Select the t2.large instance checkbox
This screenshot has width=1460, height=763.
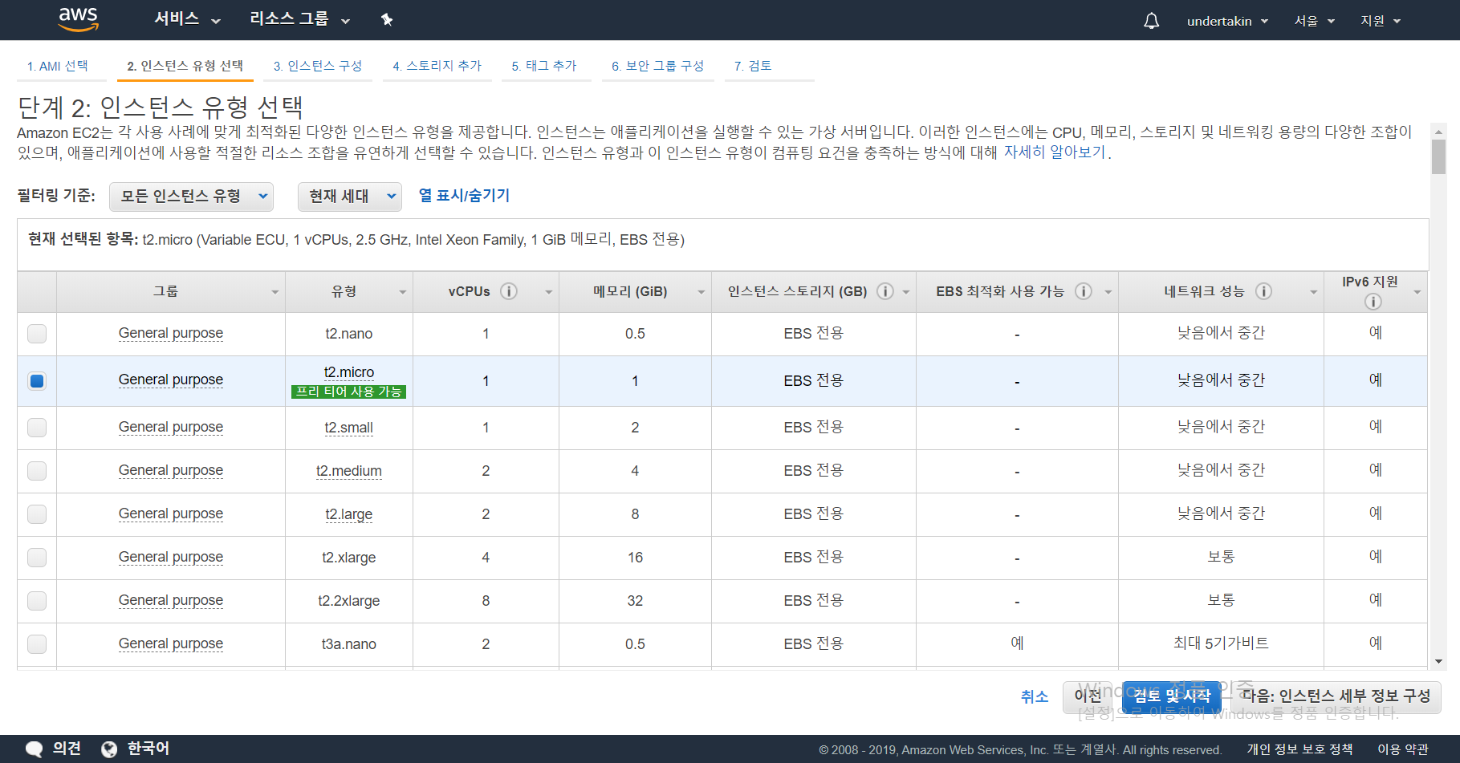[x=37, y=514]
